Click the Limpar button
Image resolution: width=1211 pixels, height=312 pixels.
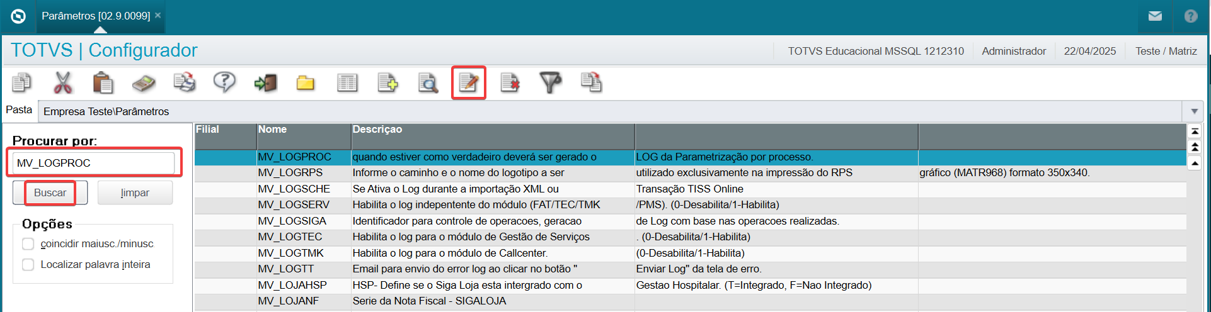tap(135, 192)
